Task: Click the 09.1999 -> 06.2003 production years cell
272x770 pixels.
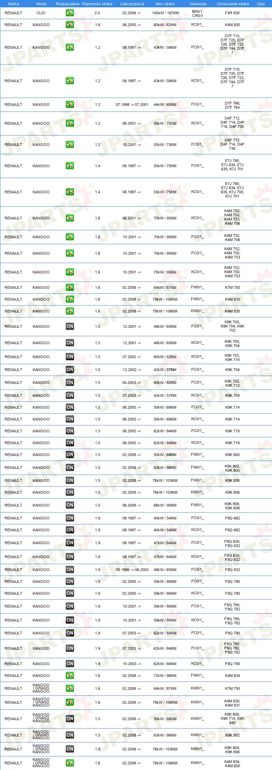Action: click(132, 570)
